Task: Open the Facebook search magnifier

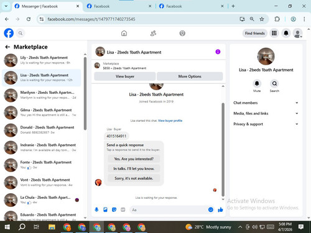Action: pos(21,33)
